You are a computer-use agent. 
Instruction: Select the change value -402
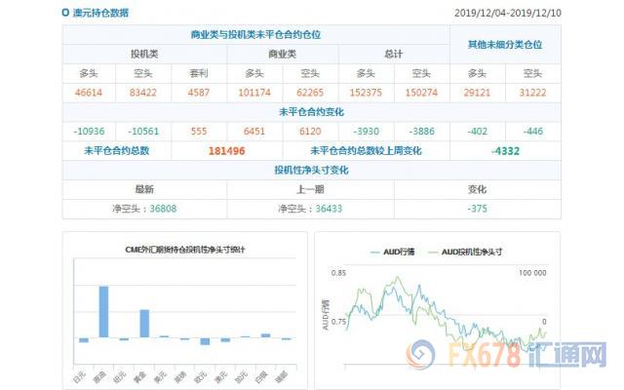coord(478,132)
